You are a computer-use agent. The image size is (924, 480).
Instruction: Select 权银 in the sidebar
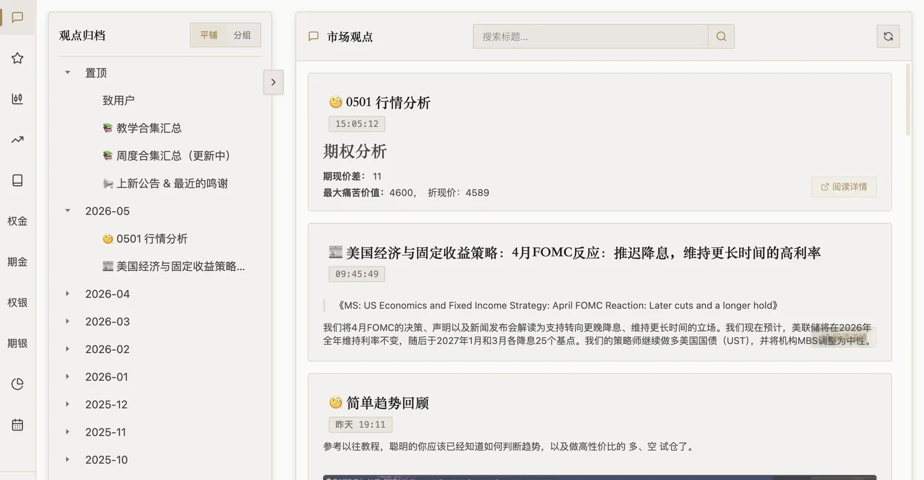(x=17, y=302)
